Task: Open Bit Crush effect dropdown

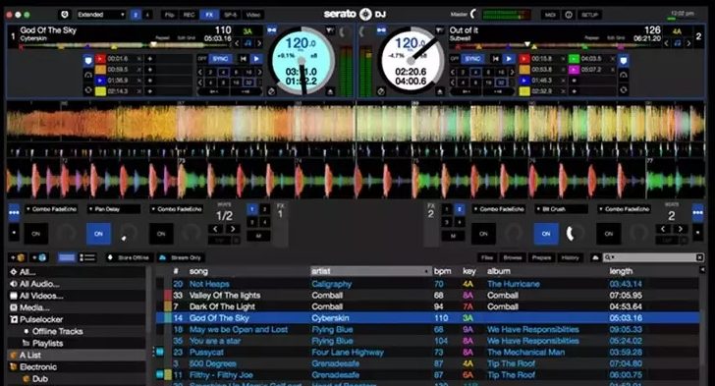Action: pos(562,209)
